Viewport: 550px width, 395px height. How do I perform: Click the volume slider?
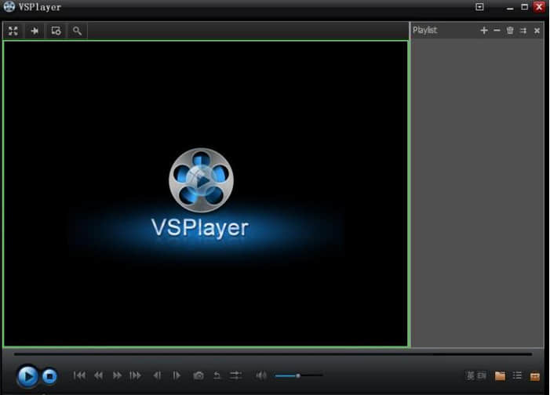298,375
